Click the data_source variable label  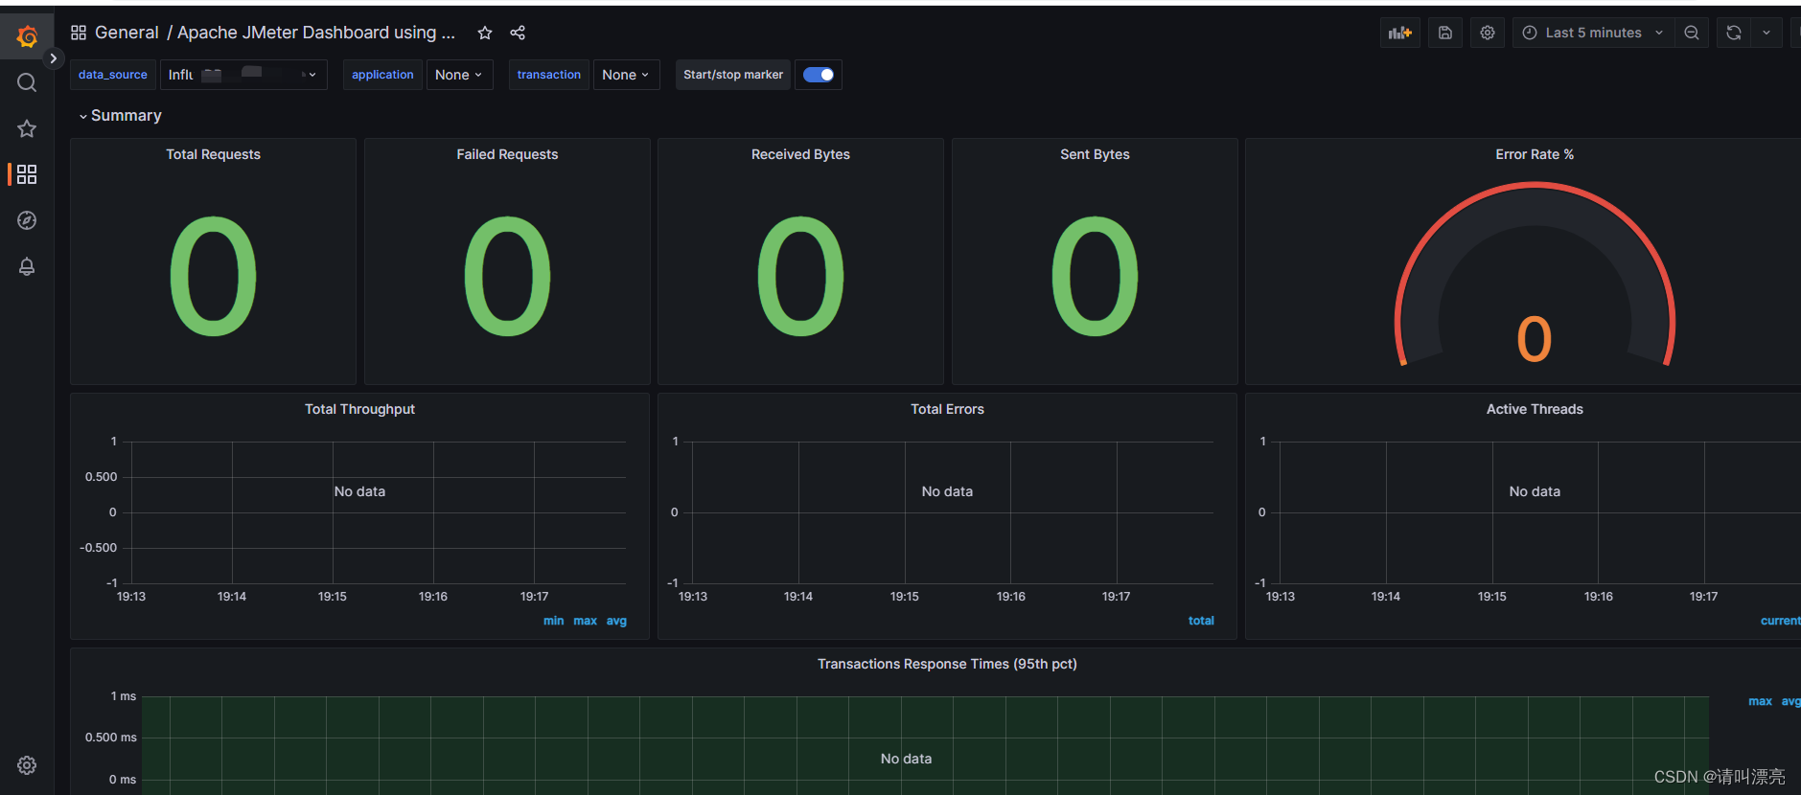pos(113,75)
